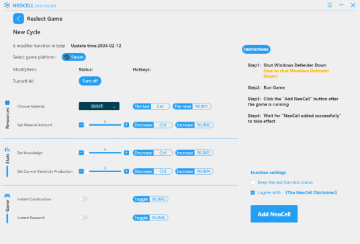Click minus for Set Knowledge
This screenshot has height=244, width=360.
[x=81, y=153]
